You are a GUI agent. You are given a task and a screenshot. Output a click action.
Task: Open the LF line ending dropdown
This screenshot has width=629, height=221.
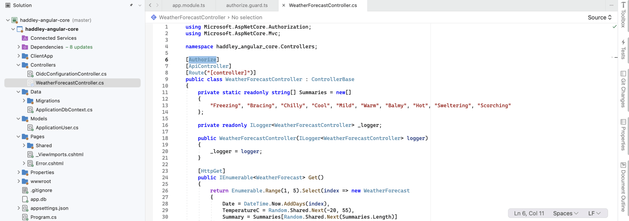point(594,213)
